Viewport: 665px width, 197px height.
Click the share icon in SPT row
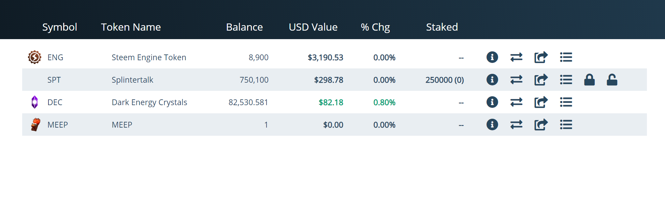click(x=541, y=80)
